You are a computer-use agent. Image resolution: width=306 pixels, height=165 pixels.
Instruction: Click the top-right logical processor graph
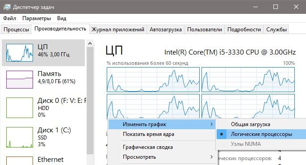(x=248, y=80)
